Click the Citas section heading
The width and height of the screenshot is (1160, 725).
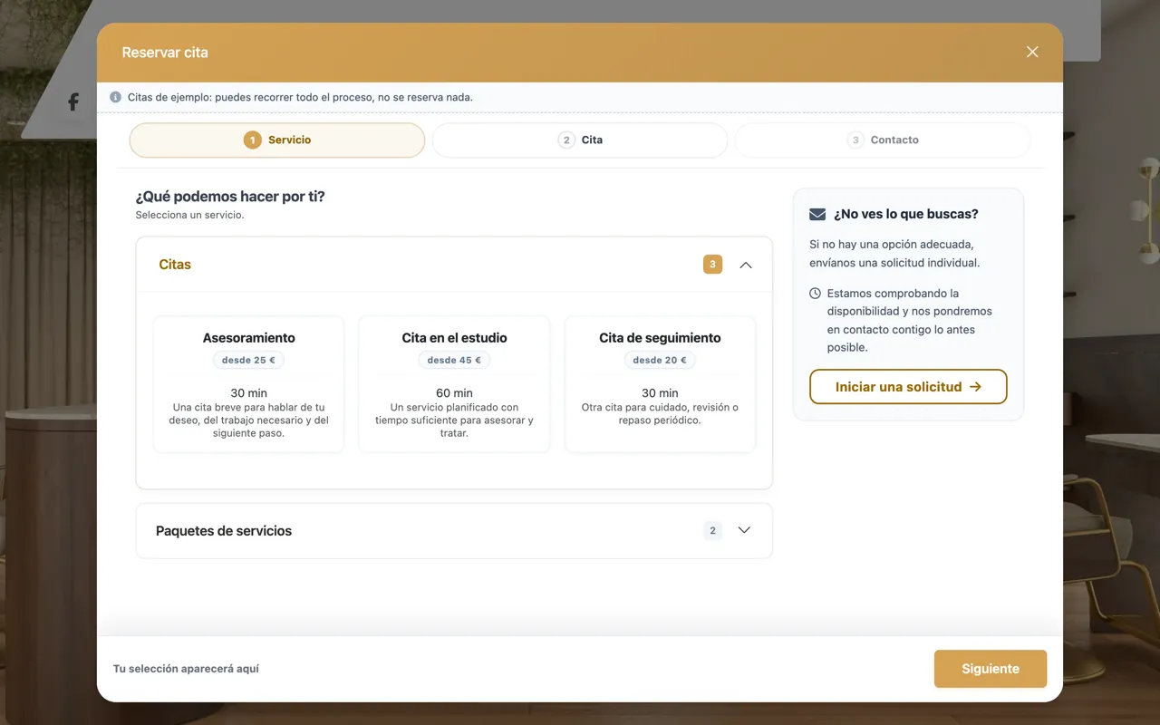175,265
